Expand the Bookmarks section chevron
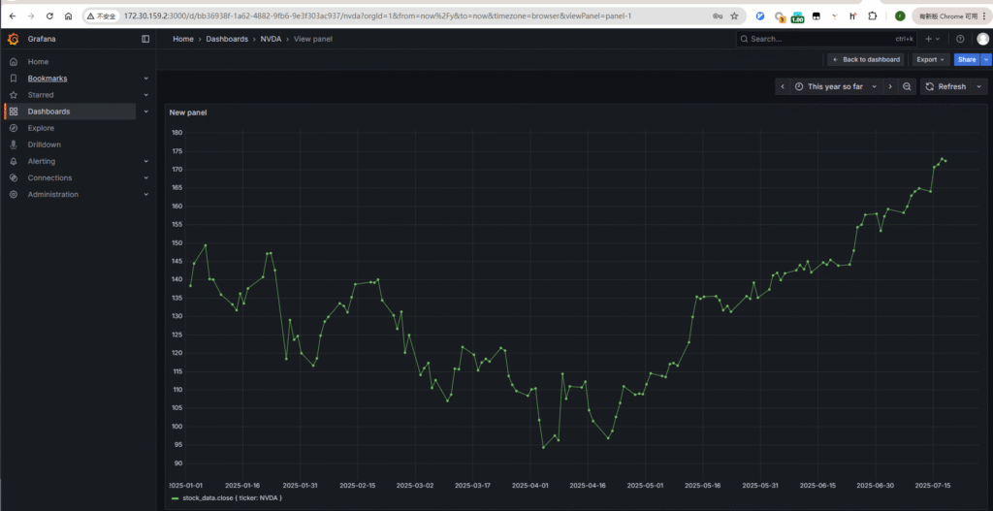 tap(145, 79)
